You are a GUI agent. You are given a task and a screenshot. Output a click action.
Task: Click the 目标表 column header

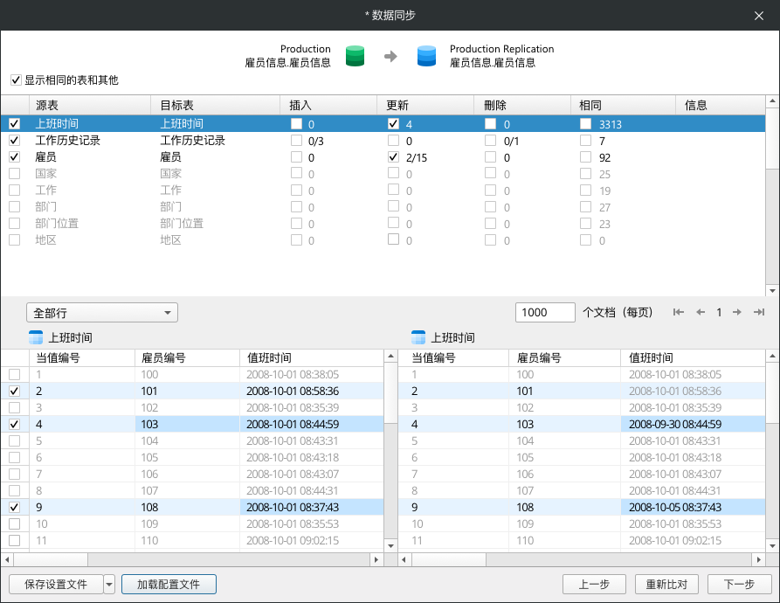pyautogui.click(x=216, y=106)
